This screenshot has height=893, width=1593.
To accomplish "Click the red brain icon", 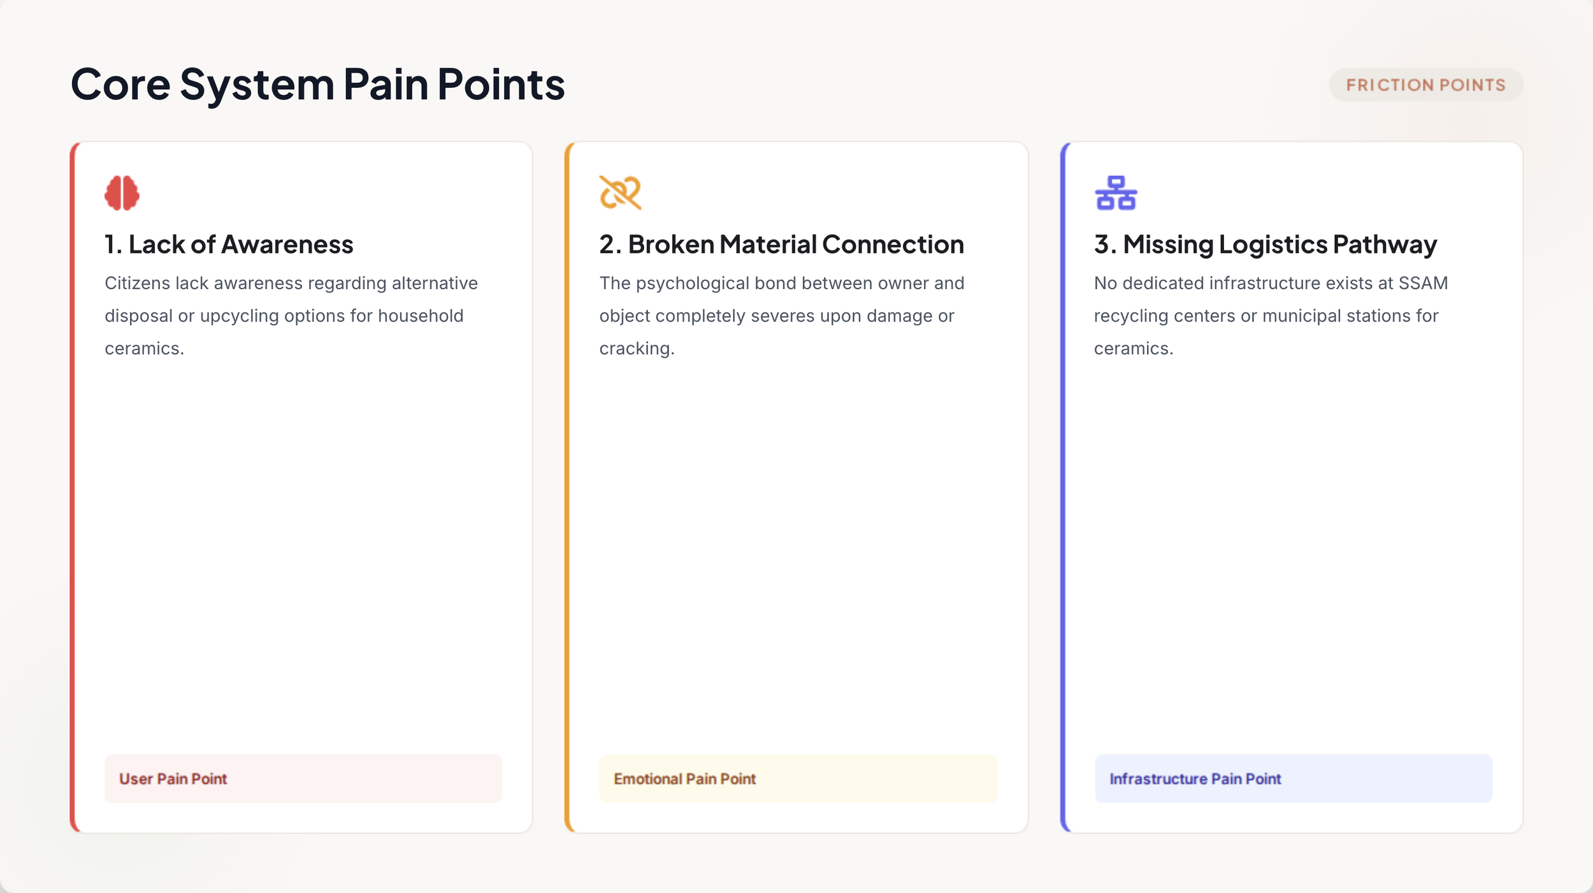I will point(122,192).
